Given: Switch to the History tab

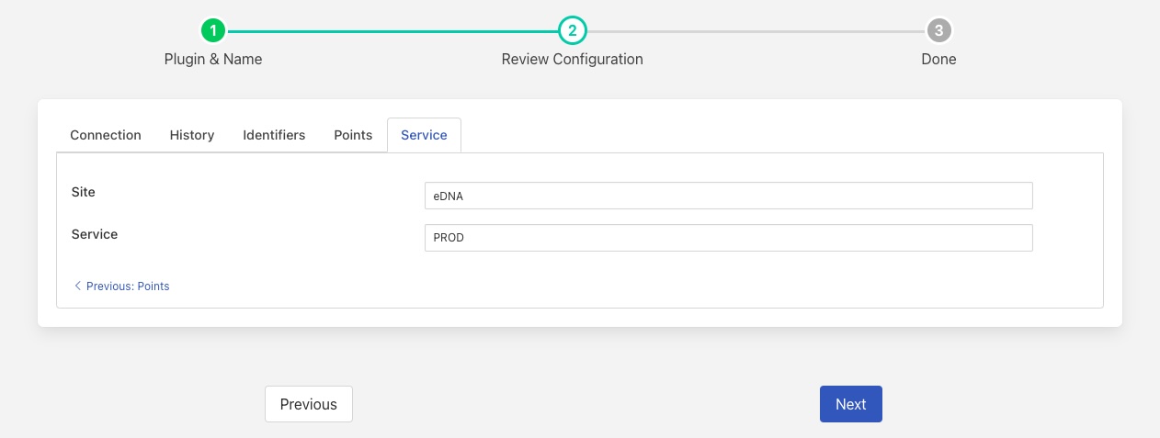Looking at the screenshot, I should pos(192,135).
